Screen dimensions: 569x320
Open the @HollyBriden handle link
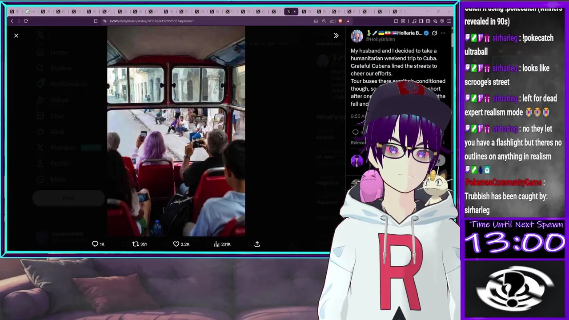[x=380, y=39]
